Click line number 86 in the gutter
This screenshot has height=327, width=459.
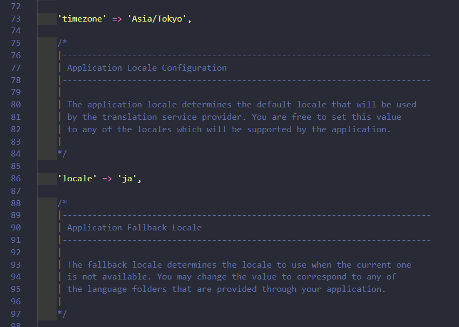click(16, 179)
